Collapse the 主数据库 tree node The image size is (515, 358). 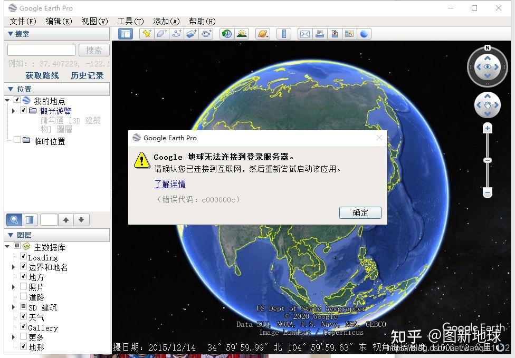pos(7,246)
